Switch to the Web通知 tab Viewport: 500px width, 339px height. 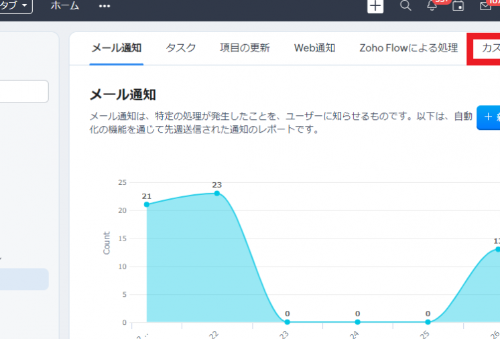click(x=314, y=48)
